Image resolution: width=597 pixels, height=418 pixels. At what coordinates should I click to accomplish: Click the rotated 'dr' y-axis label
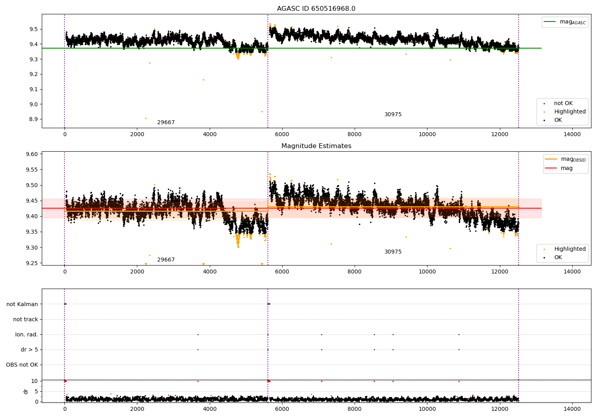coord(26,391)
